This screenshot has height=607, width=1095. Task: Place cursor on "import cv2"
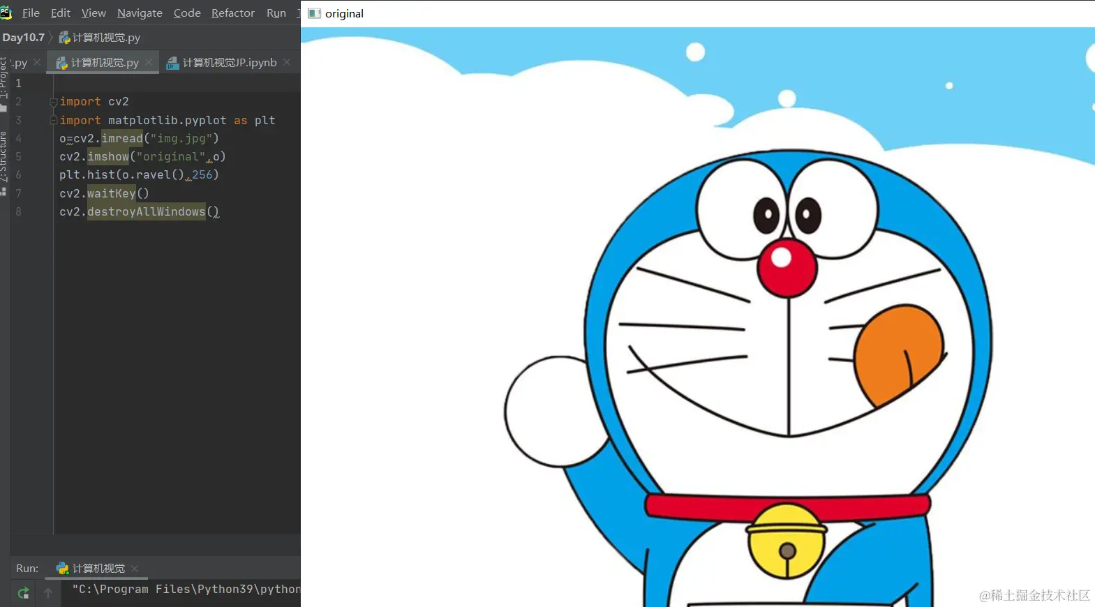(x=94, y=102)
